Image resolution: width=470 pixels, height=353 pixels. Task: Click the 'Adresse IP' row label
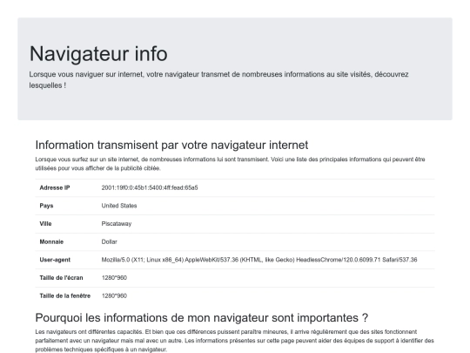[x=55, y=187]
